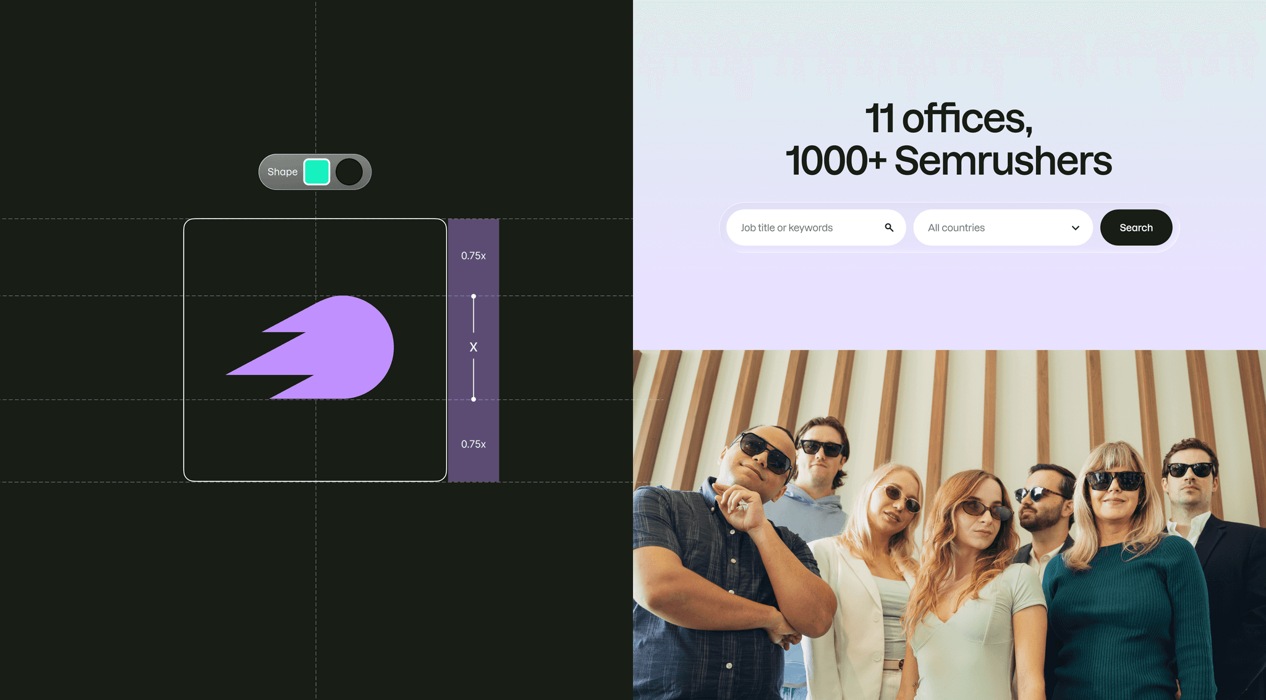Screen dimensions: 1266x700
Task: Click the chevron arrow in countries selector
Action: [1076, 228]
